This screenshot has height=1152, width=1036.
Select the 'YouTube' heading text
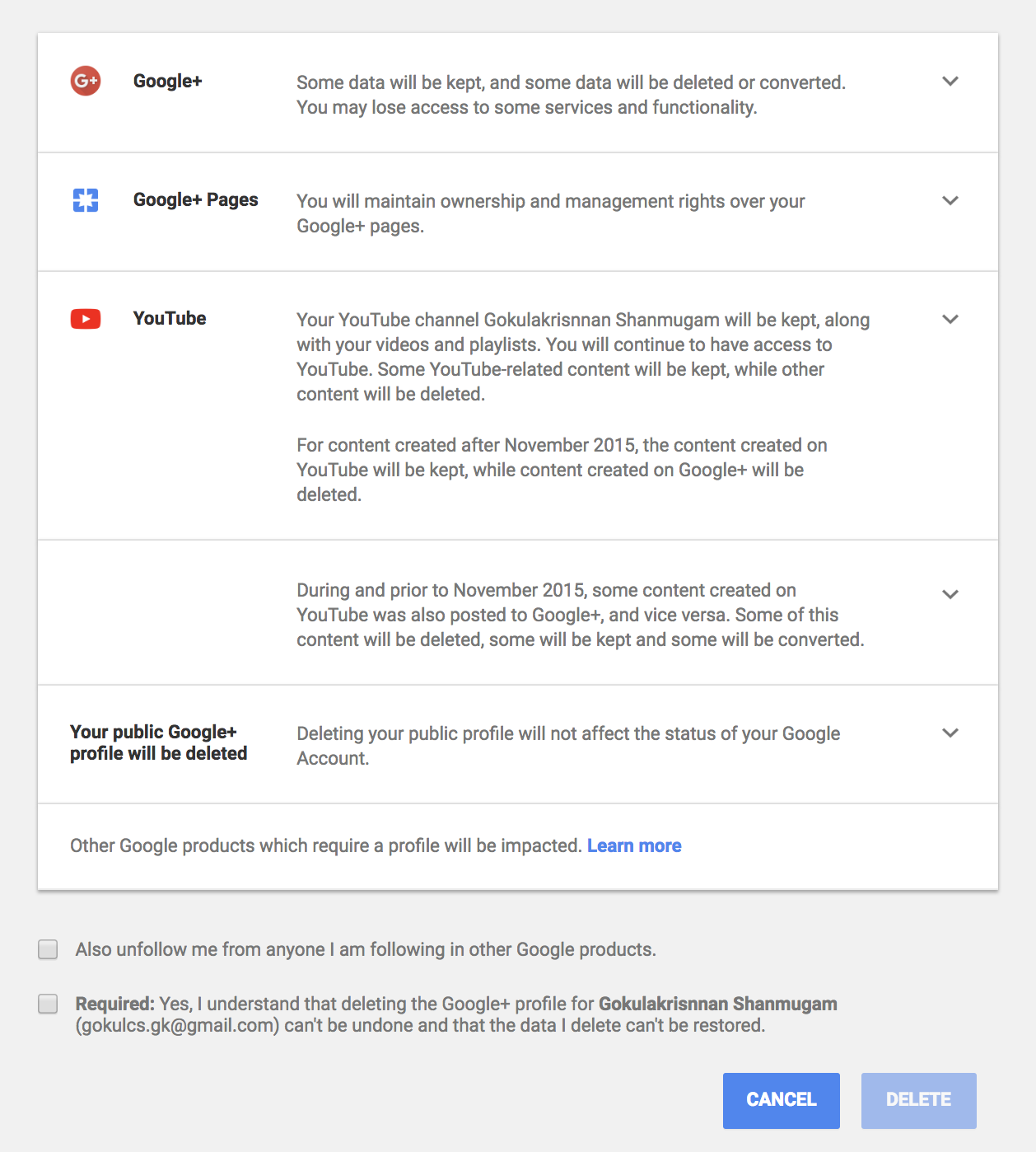click(170, 319)
